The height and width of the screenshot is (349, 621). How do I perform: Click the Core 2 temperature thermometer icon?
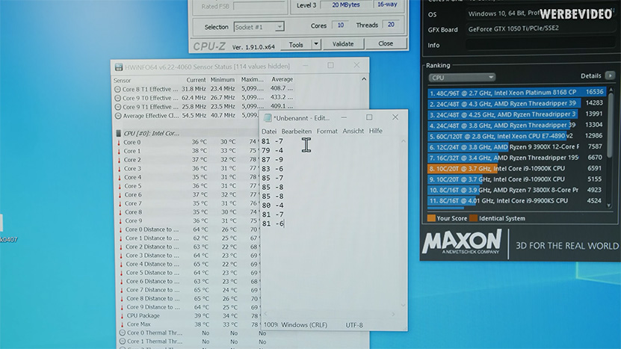[120, 160]
